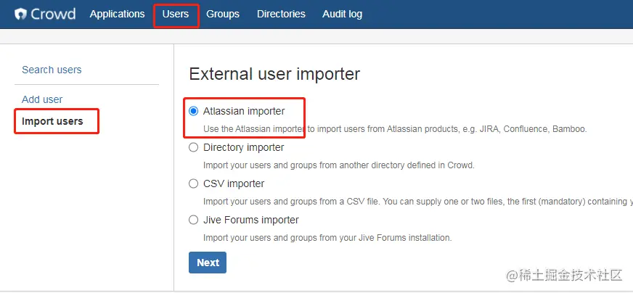Select the Atlassian importer radio button
This screenshot has width=633, height=293.
pyautogui.click(x=193, y=111)
